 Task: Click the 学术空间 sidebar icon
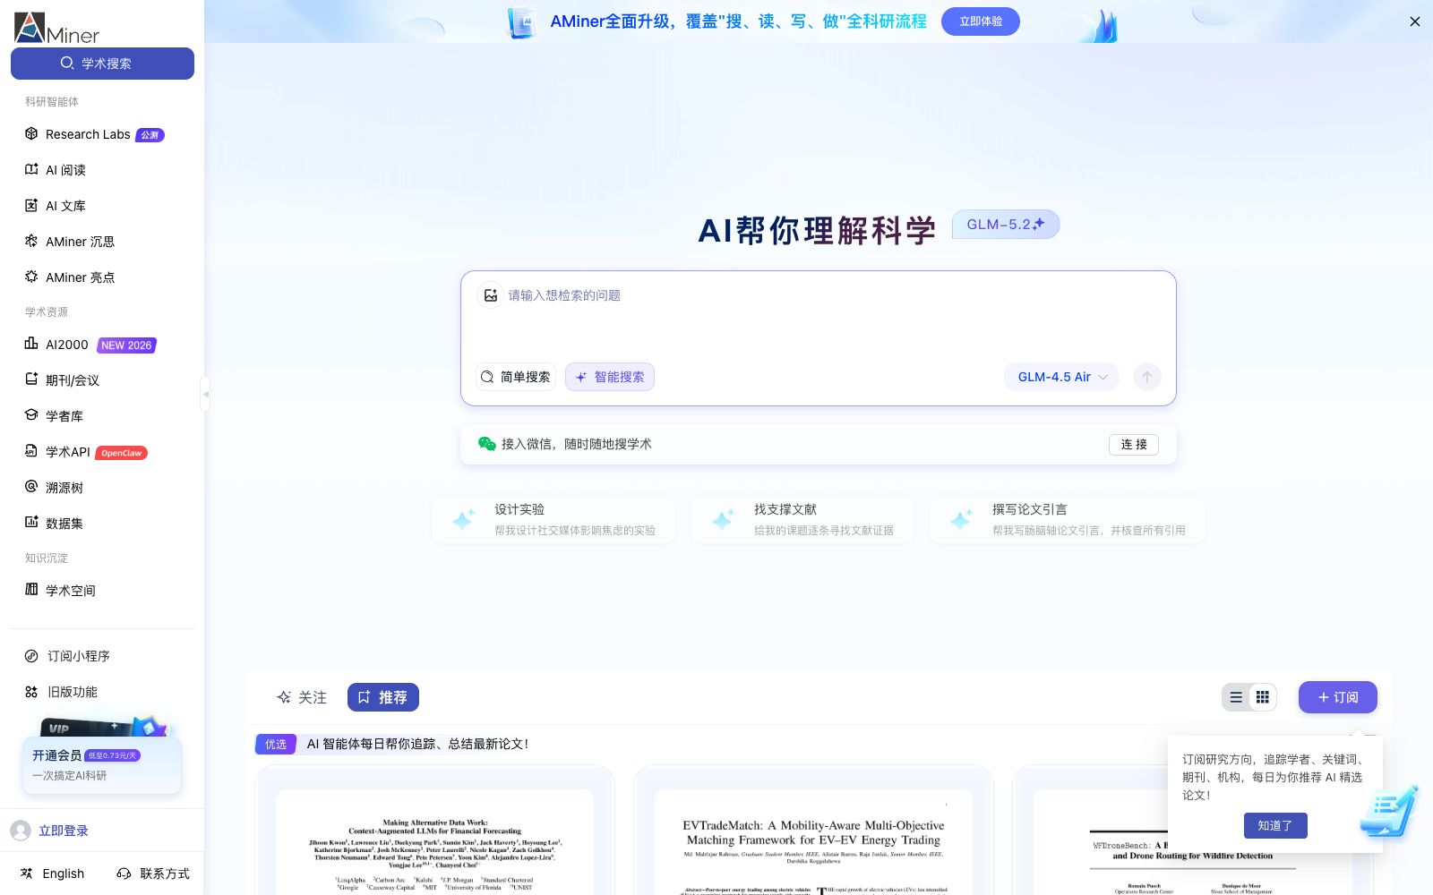click(x=31, y=590)
